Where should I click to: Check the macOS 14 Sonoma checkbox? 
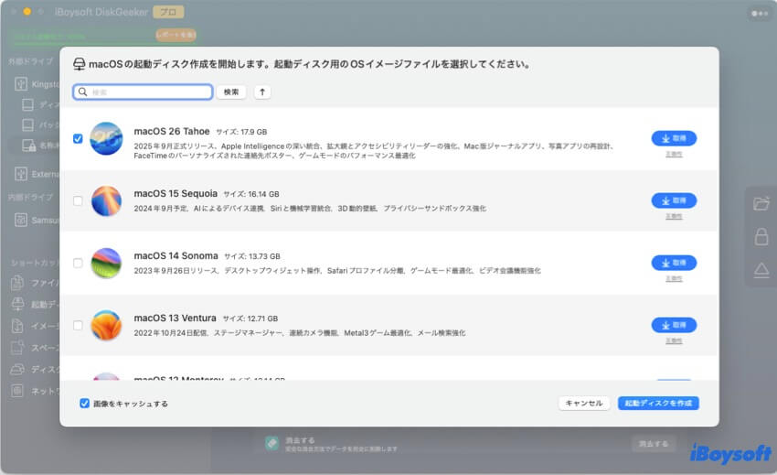[78, 263]
